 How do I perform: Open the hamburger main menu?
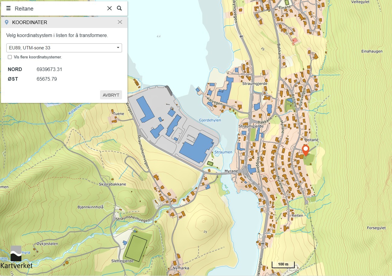[x=8, y=8]
